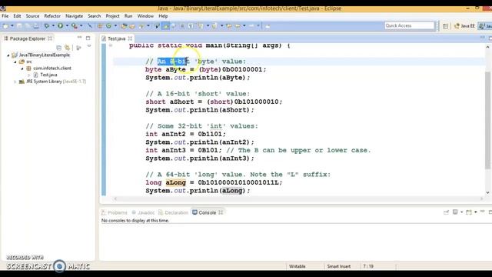Select the Test.java editor tab
Screen dimensions: 492x277
[x=116, y=38]
